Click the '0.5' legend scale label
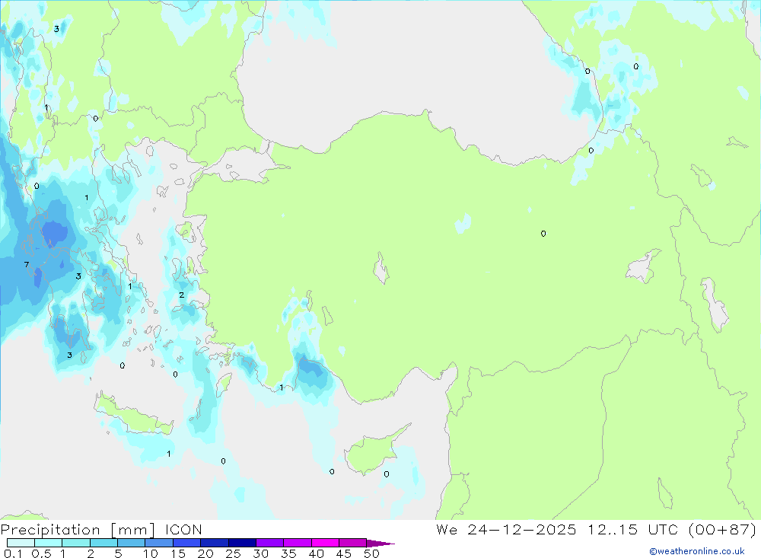This screenshot has height=558, width=761. [41, 553]
